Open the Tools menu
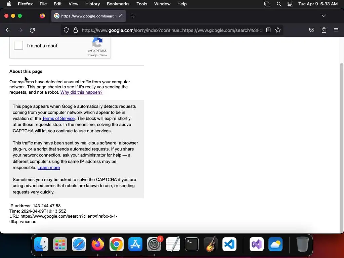Image resolution: width=344 pixels, height=258 pixels. pos(142,4)
